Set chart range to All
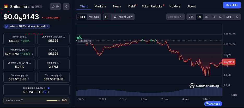Viewport: 244px width, 108px height. (221, 17)
